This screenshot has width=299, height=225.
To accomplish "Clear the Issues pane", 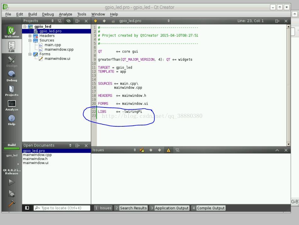I will coord(142,150).
